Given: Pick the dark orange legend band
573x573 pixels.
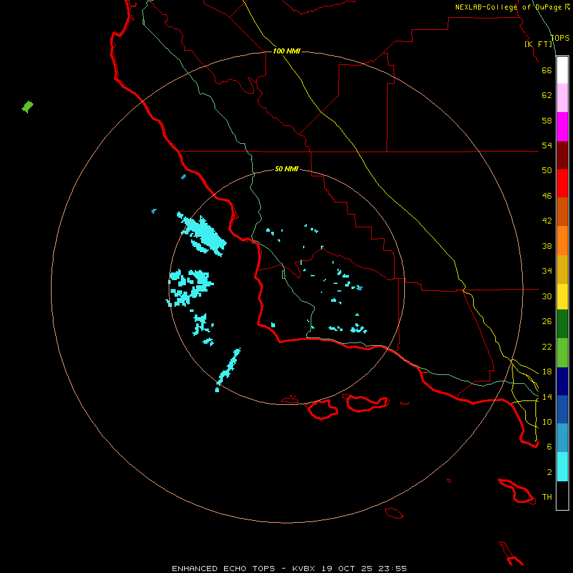Looking at the screenshot, I should (562, 212).
